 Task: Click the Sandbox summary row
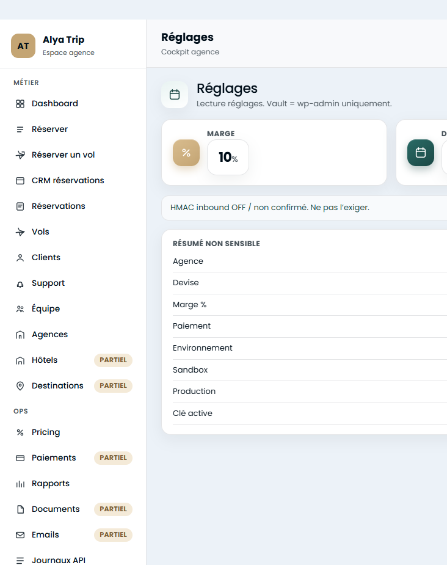[x=310, y=370]
